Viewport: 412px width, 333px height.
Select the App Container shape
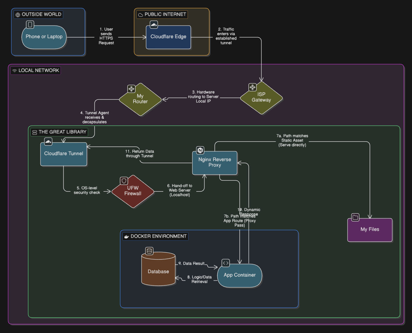240,275
